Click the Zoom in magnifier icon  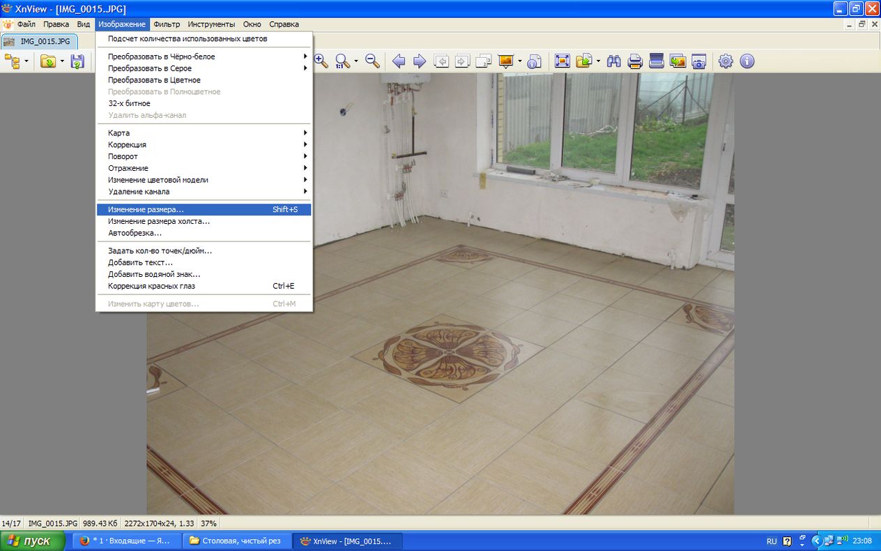[x=321, y=61]
